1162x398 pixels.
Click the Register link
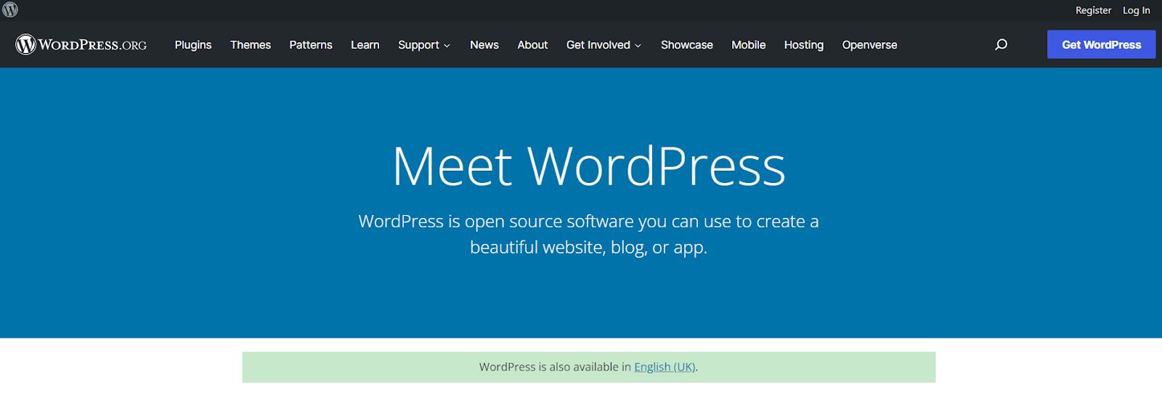[1094, 10]
